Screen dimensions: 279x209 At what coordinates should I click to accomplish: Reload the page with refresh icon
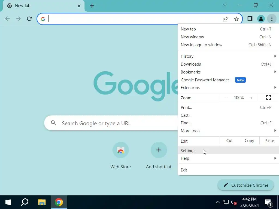tap(29, 19)
